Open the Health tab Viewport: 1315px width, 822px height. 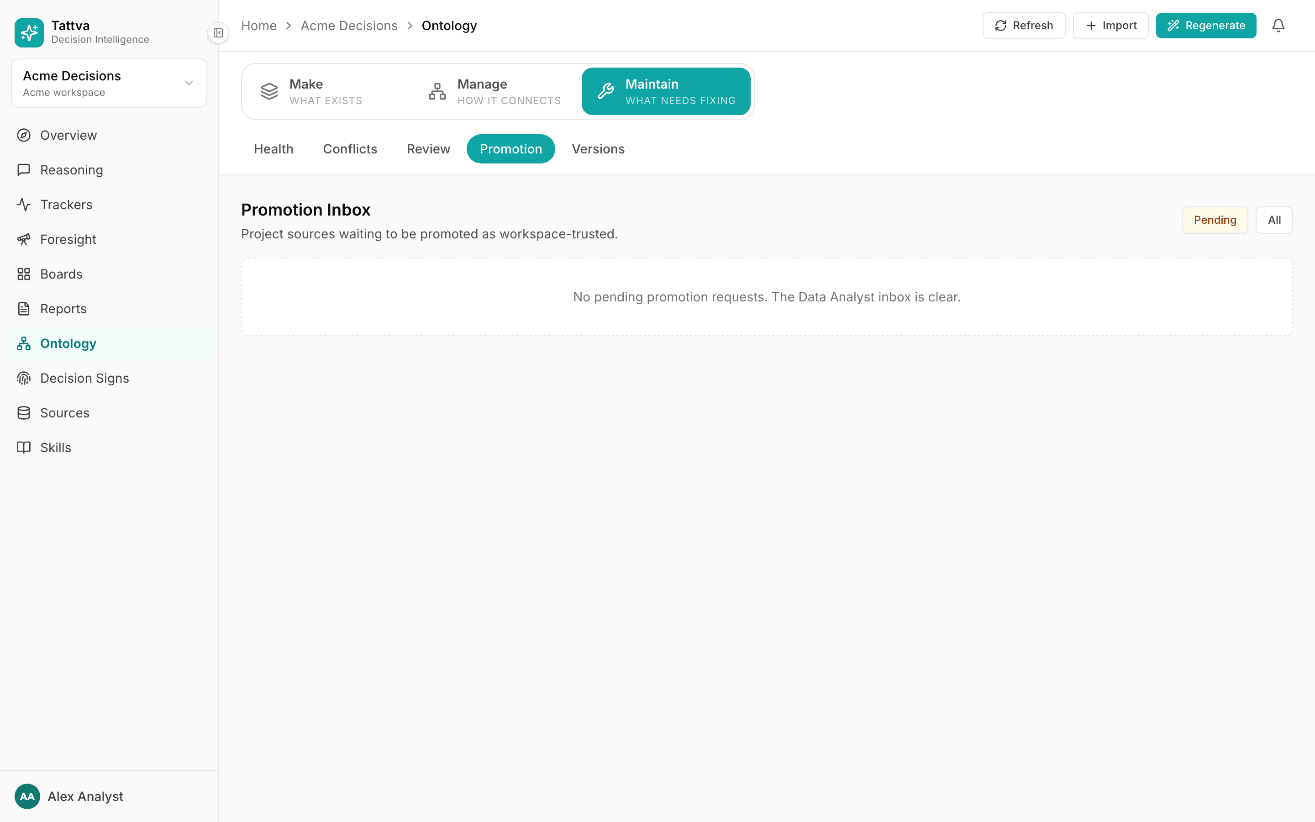click(274, 149)
